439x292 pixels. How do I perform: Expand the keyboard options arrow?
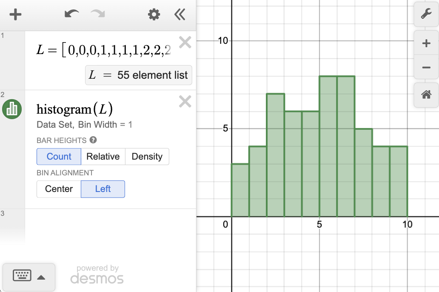pos(41,278)
